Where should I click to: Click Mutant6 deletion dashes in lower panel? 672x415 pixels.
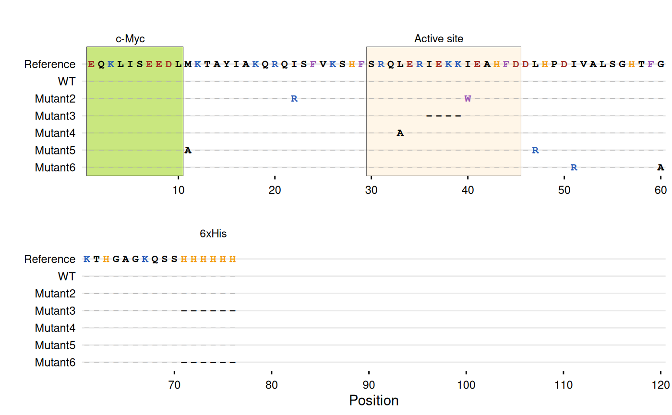point(208,363)
